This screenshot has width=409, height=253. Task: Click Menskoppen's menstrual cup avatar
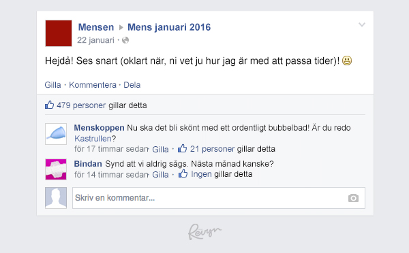(56, 134)
